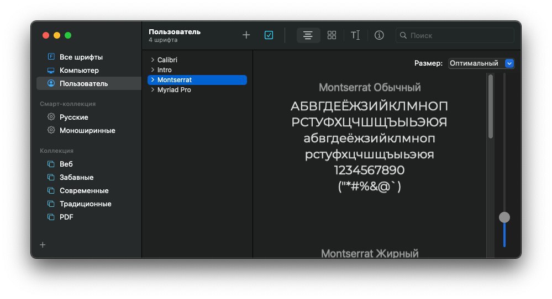Open the Современные collection
The width and height of the screenshot is (552, 299).
point(89,191)
